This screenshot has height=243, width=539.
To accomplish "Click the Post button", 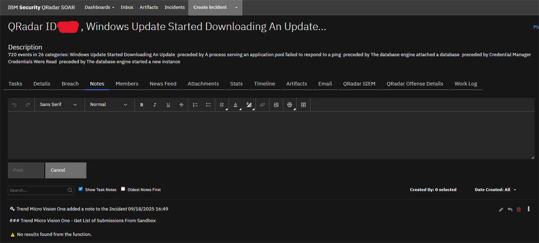I will [x=26, y=170].
